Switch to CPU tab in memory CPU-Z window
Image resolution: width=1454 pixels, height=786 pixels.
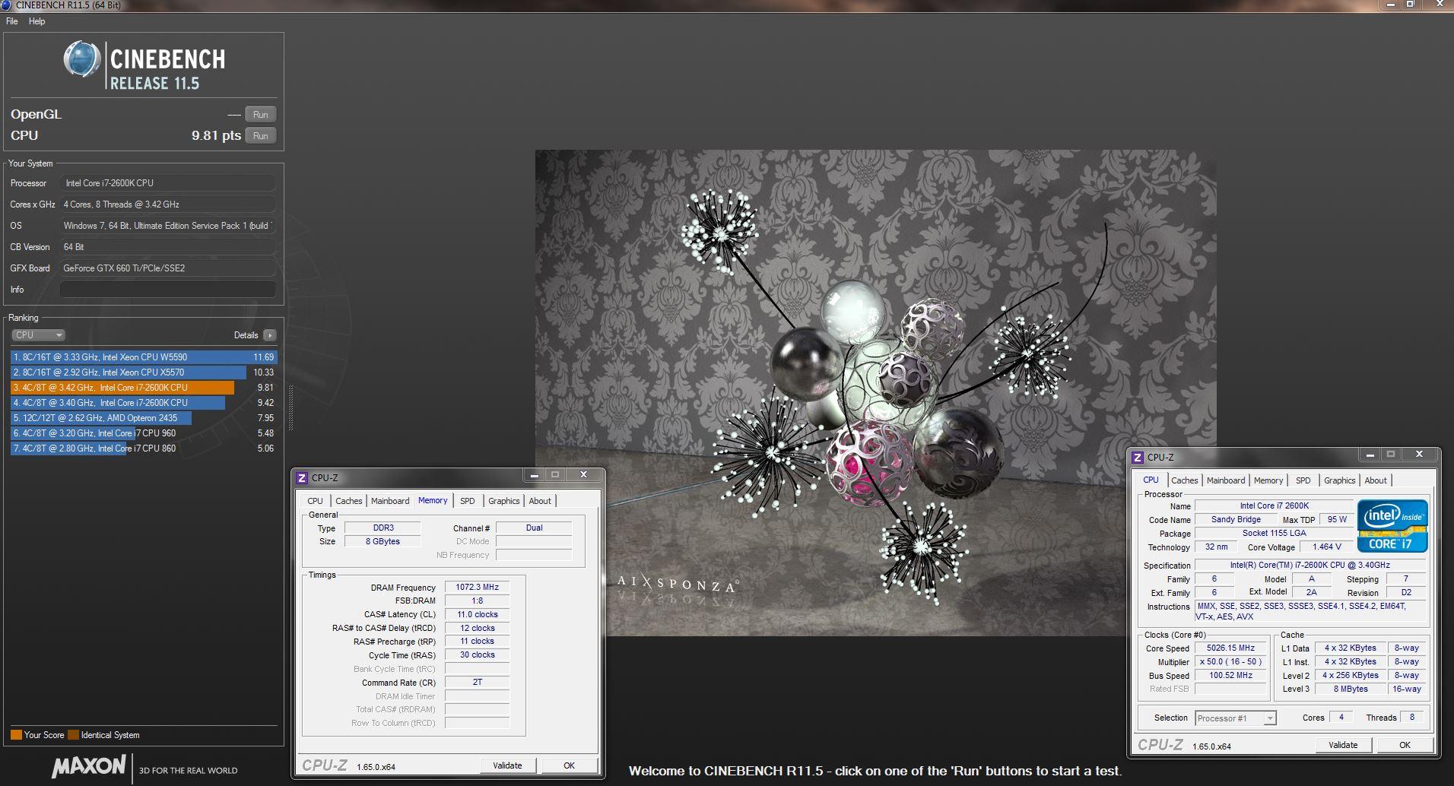[315, 501]
